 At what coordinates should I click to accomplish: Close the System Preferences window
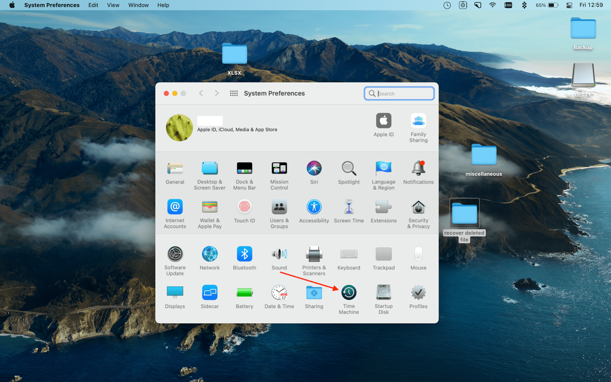click(x=166, y=93)
